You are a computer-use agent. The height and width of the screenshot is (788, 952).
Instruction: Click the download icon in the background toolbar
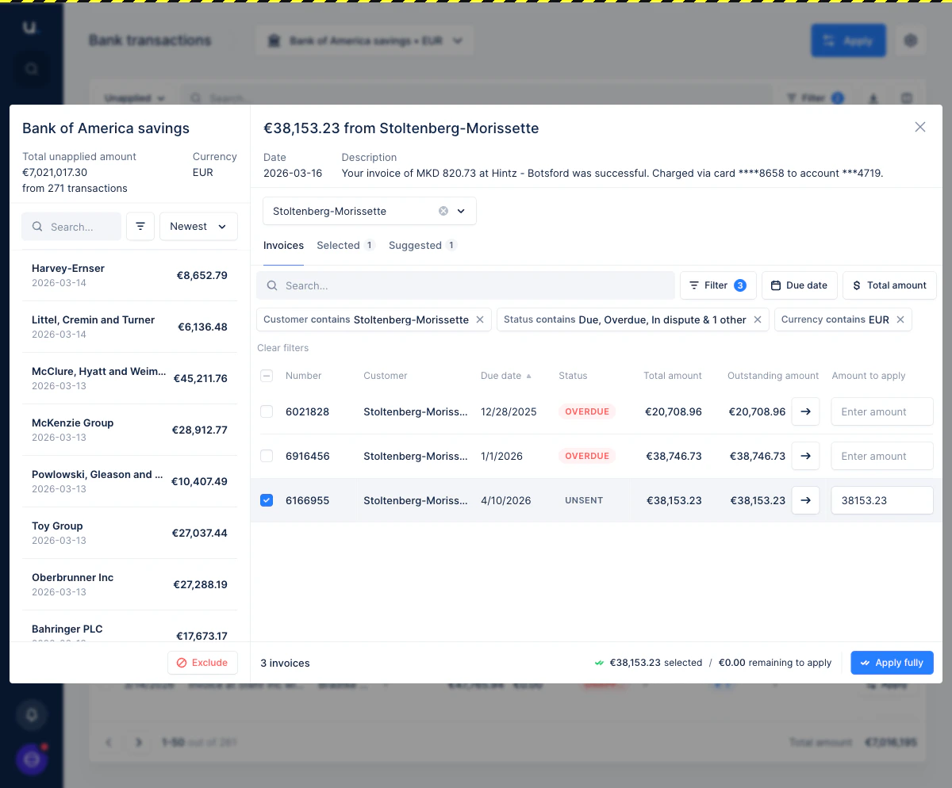pyautogui.click(x=873, y=98)
